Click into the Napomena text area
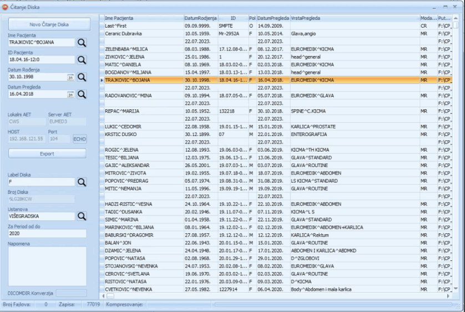The image size is (465, 312). point(47,265)
